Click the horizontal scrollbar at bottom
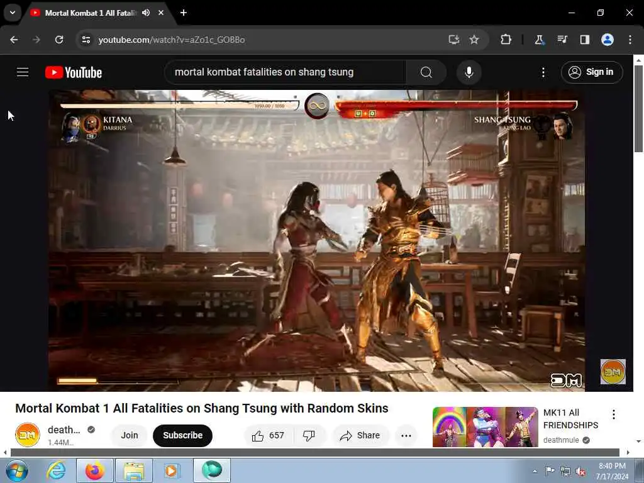The height and width of the screenshot is (483, 644). click(x=315, y=452)
